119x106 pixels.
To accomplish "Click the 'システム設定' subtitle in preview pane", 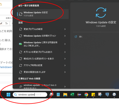I will (x=101, y=26).
